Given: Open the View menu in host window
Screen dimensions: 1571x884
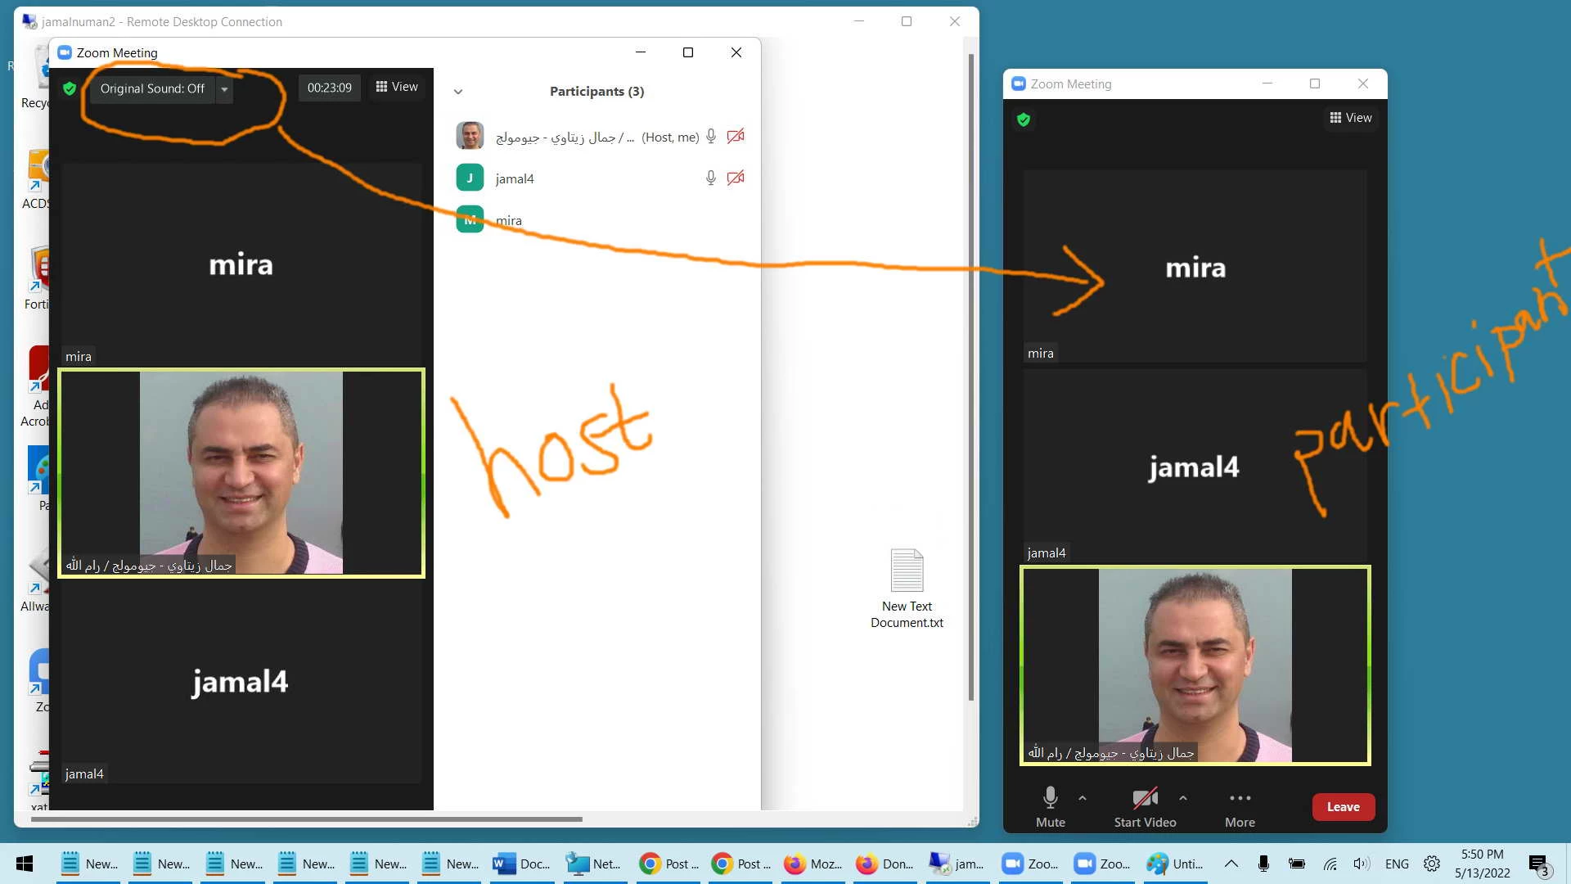Looking at the screenshot, I should (x=397, y=87).
